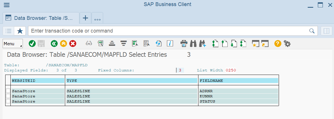The width and height of the screenshot is (334, 119).
Task: Open Help with the yellow question mark
Action: tap(278, 44)
